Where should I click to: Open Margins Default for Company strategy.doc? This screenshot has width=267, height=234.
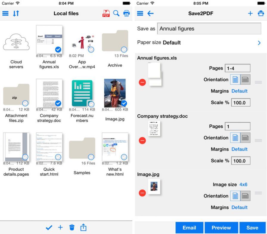coord(240,149)
